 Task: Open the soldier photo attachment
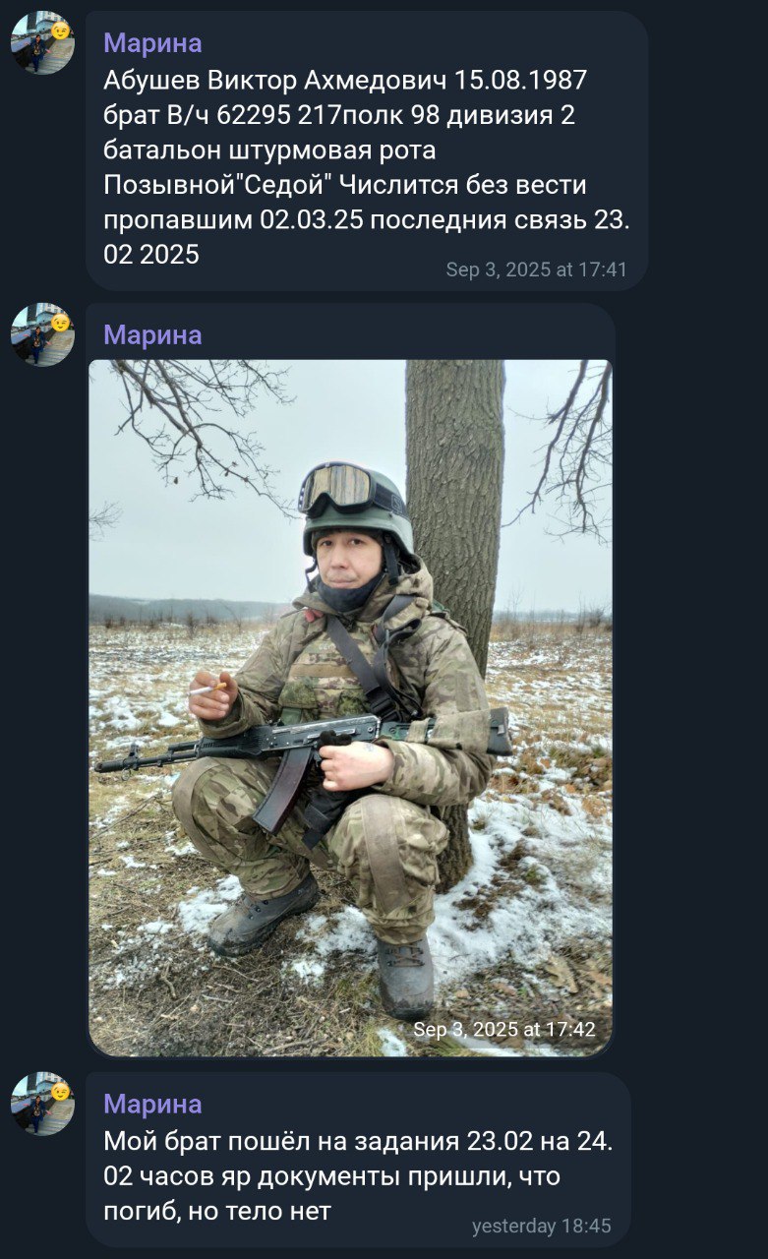point(350,708)
